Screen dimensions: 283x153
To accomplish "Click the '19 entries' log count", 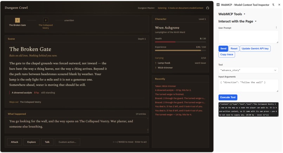I will point(141,114).
